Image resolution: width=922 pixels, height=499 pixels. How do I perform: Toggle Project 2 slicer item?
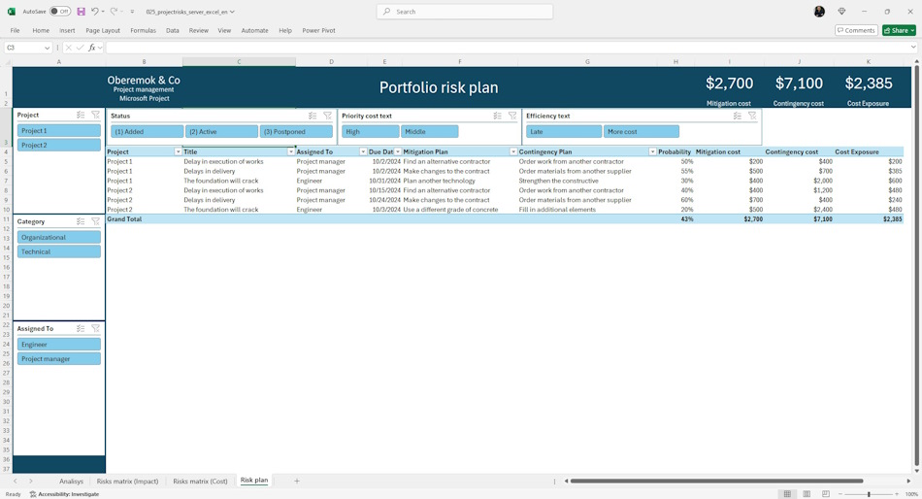click(x=59, y=145)
